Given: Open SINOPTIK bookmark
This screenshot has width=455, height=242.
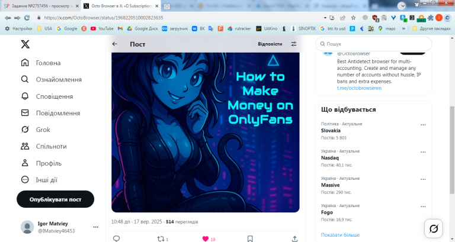Looking at the screenshot, I should 303,28.
